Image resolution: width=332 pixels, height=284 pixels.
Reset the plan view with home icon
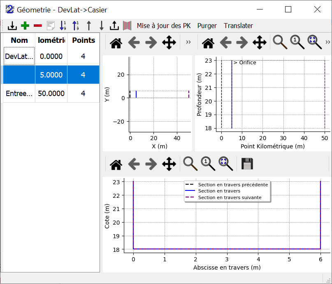pyautogui.click(x=116, y=42)
